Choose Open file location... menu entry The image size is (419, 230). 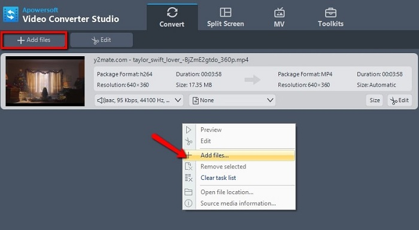pos(239,192)
